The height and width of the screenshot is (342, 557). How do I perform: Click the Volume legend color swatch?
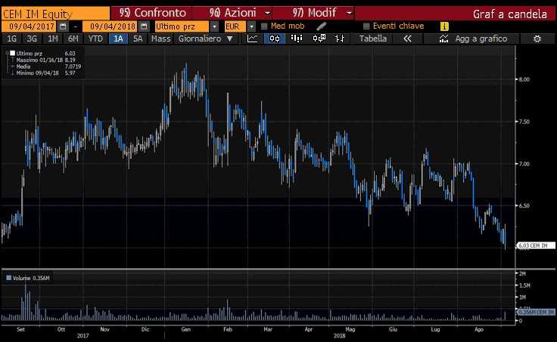click(9, 278)
